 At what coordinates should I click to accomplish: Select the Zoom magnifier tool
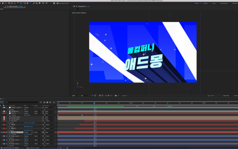(6, 3)
